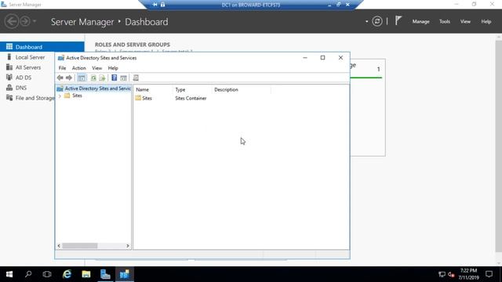
Task: Open Windows Start menu
Action: (x=9, y=274)
